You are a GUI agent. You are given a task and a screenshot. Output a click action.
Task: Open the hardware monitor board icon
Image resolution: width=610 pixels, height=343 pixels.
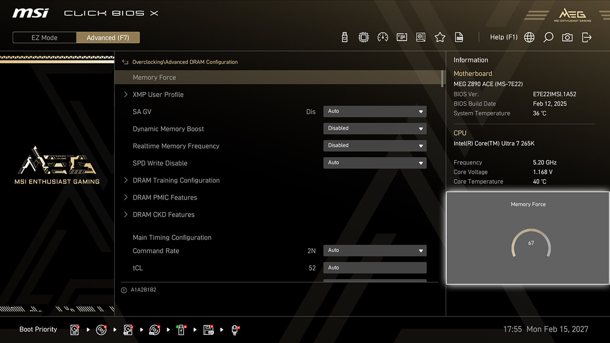(x=421, y=37)
